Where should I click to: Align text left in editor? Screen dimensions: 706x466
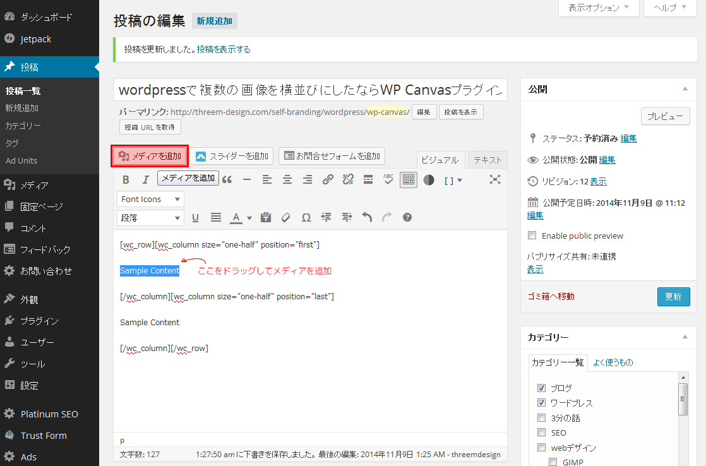tap(267, 180)
